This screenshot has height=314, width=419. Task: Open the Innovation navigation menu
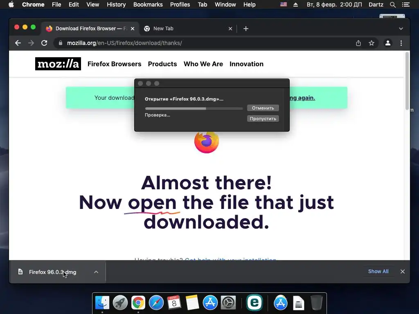click(x=246, y=64)
